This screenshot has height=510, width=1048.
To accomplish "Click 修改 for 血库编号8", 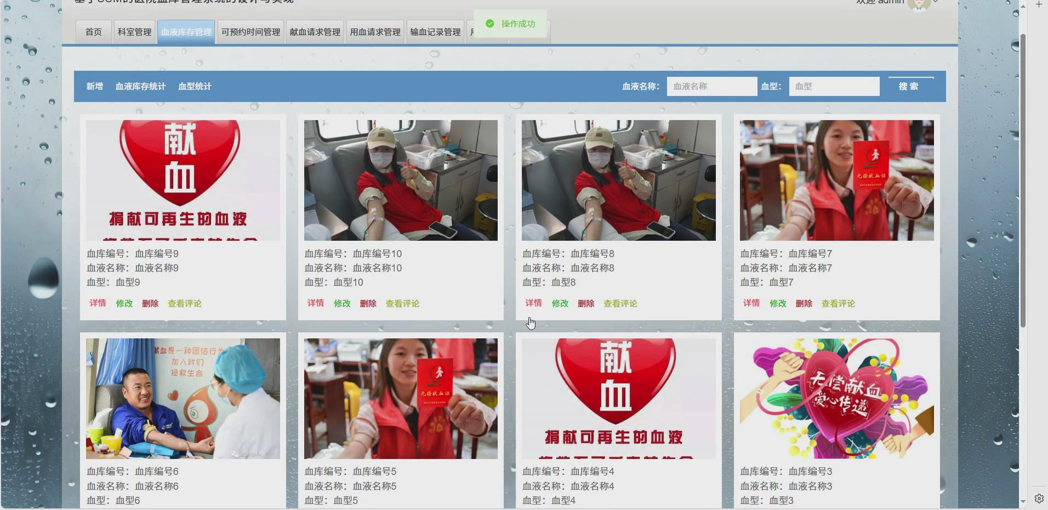I will 560,303.
